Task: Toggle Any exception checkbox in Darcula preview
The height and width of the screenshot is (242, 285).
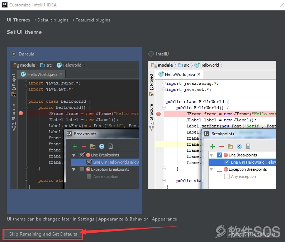Action: (x=89, y=176)
